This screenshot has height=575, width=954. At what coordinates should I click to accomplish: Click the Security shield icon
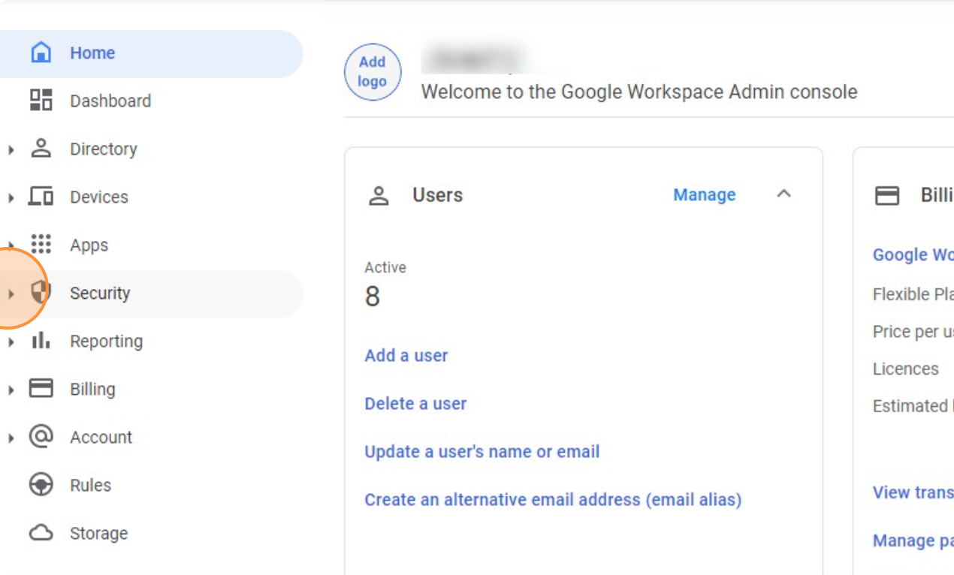click(41, 292)
